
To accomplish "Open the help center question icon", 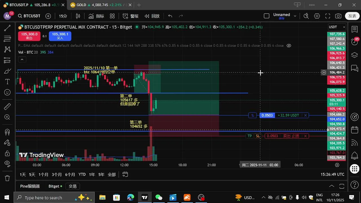I will coord(355,185).
